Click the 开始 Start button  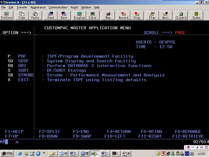click(x=7, y=154)
